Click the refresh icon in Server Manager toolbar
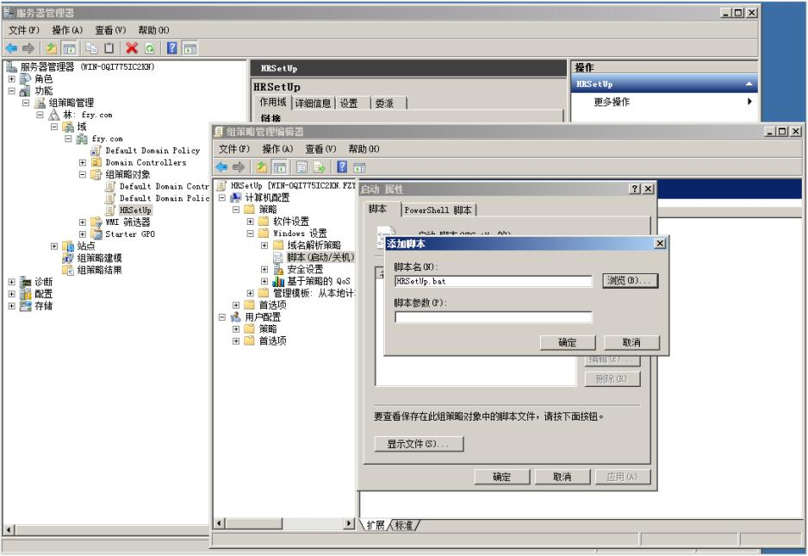808x556 pixels. 151,47
